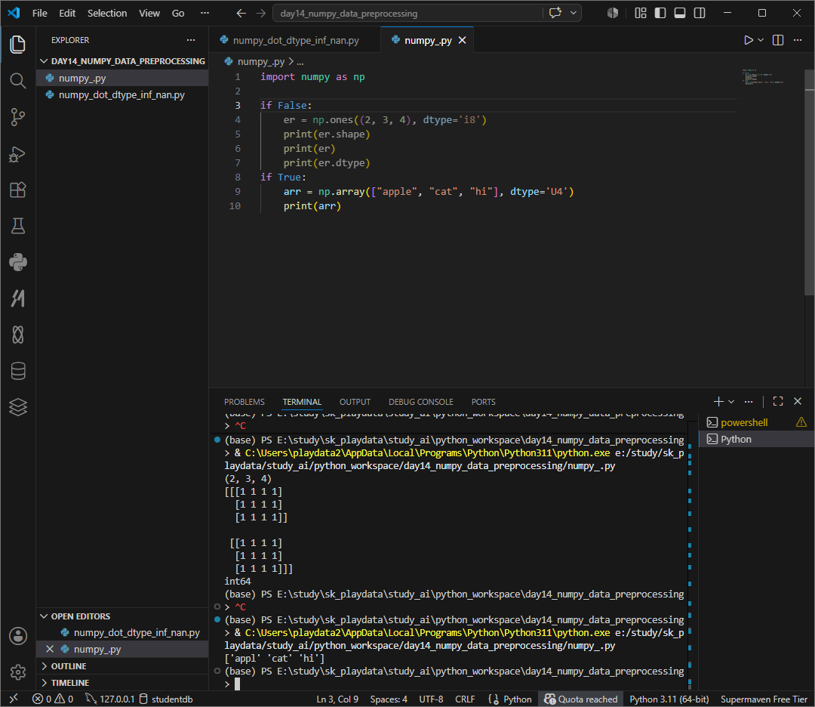Close the numpy_.py editor tab
Screen dimensions: 815x707
pos(462,40)
